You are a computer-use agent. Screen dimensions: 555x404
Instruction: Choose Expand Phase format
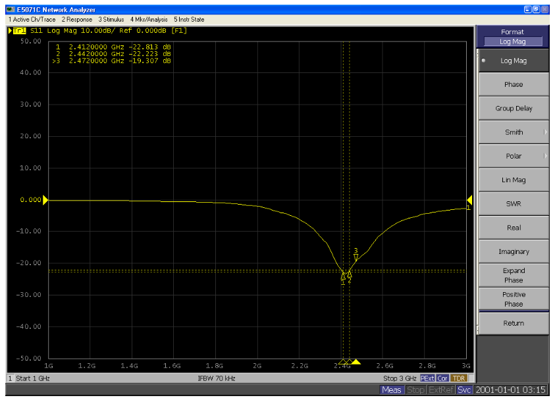[x=514, y=275]
